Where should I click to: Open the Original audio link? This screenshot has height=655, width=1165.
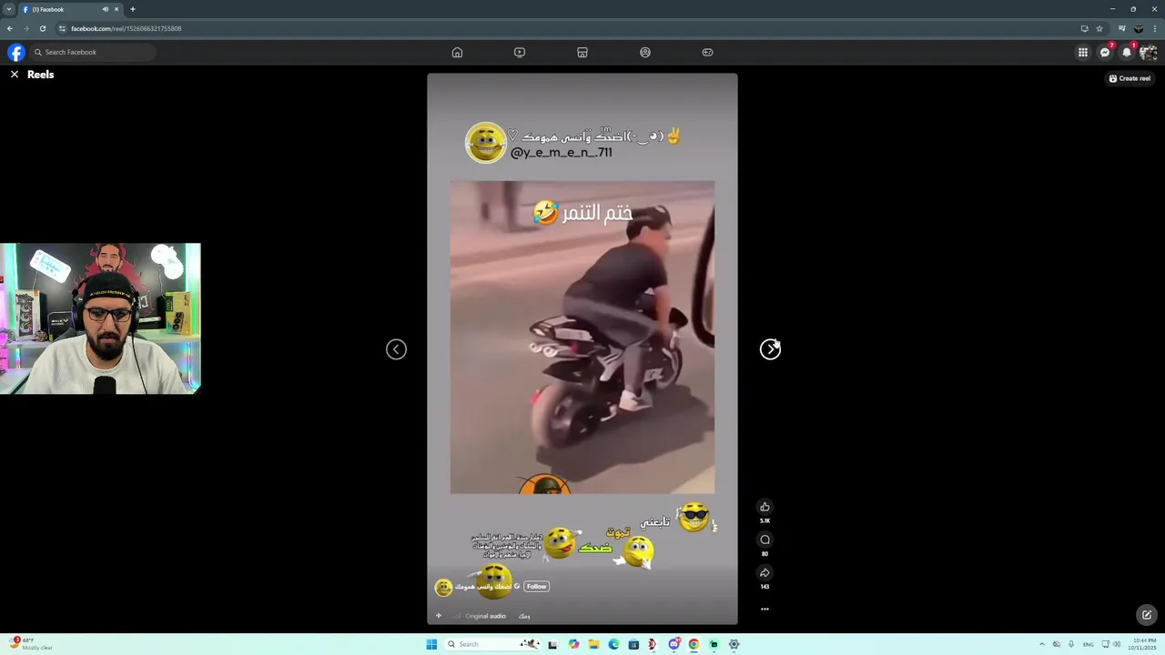pyautogui.click(x=485, y=616)
